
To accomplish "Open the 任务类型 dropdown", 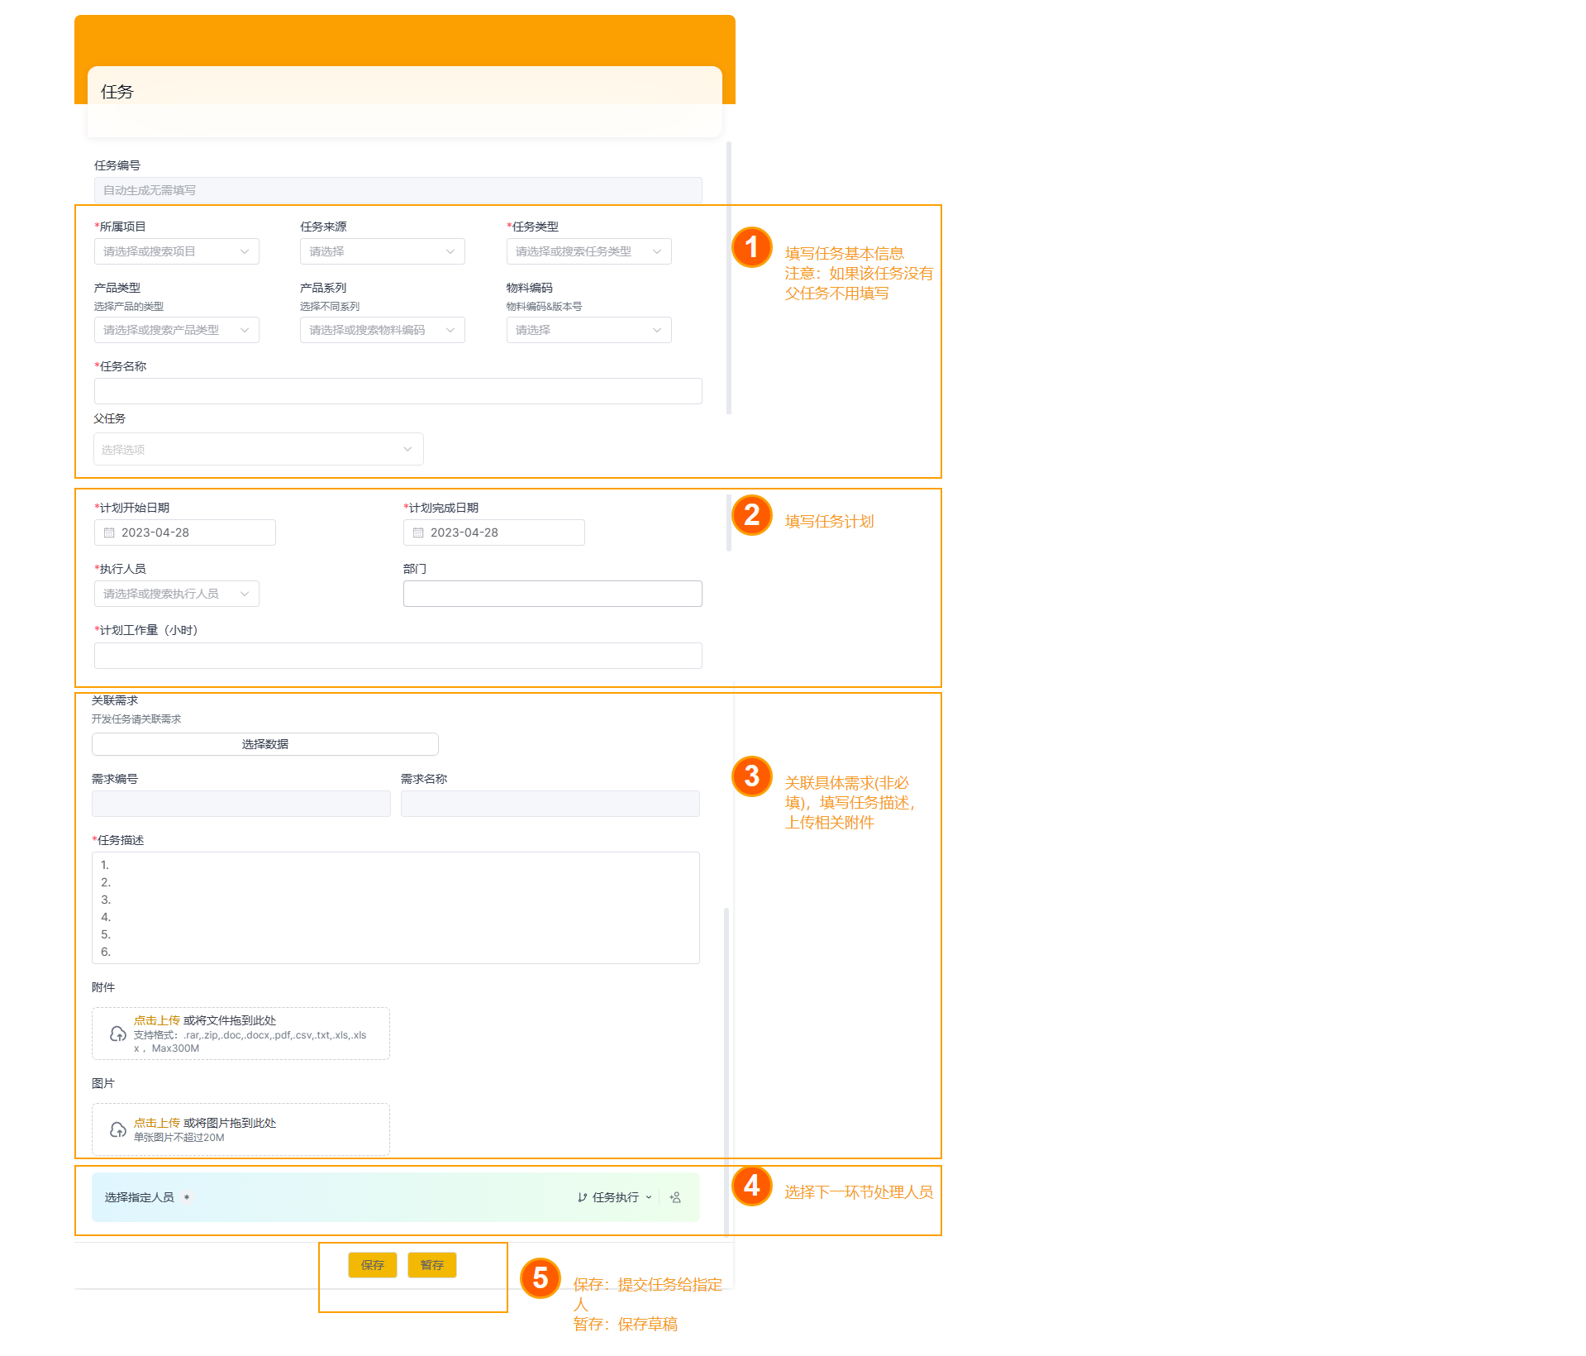I will (x=588, y=251).
